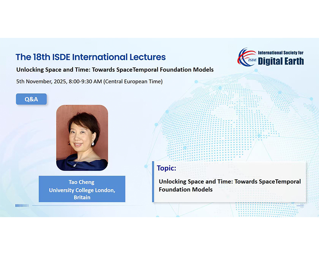Click the striped bar icon at bottom left
The image size is (319, 255).
22,206
